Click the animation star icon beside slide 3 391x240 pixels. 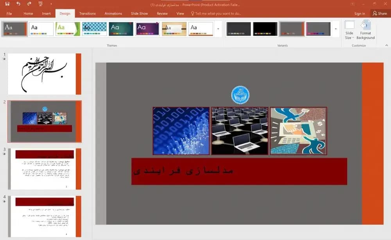click(x=4, y=154)
